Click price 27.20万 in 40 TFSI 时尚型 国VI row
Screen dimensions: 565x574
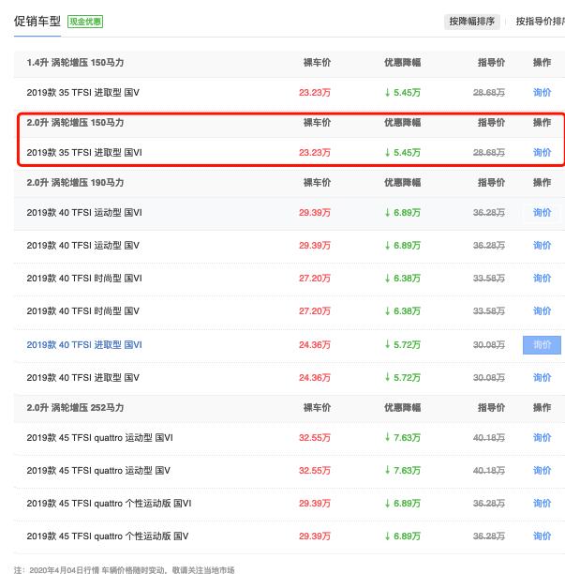pyautogui.click(x=315, y=279)
